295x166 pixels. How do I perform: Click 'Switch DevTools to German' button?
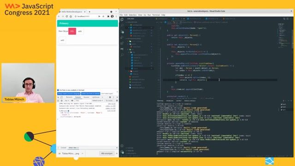91,94
